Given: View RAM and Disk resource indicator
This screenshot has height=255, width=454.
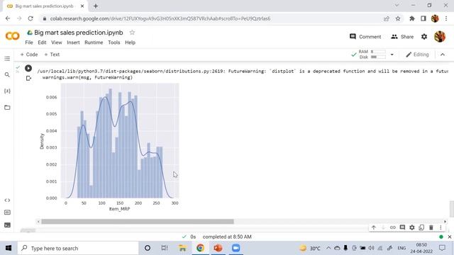Looking at the screenshot, I should tap(372, 54).
